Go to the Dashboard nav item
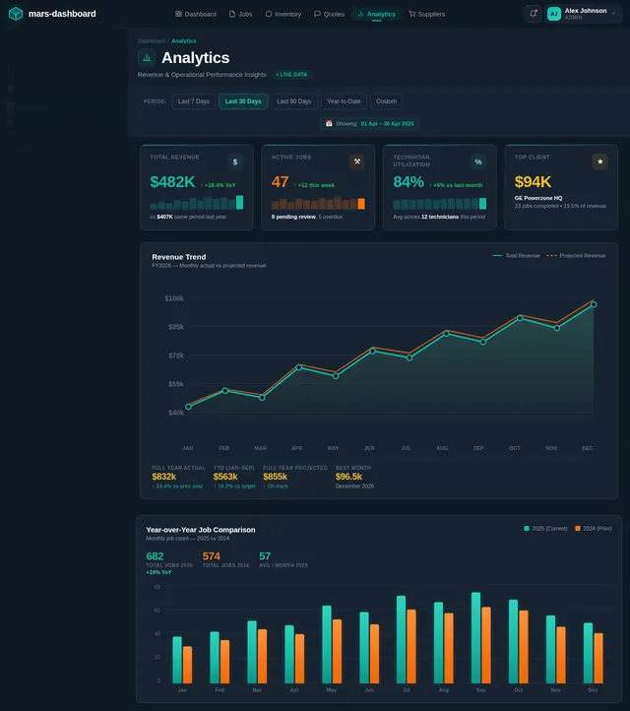 196,14
